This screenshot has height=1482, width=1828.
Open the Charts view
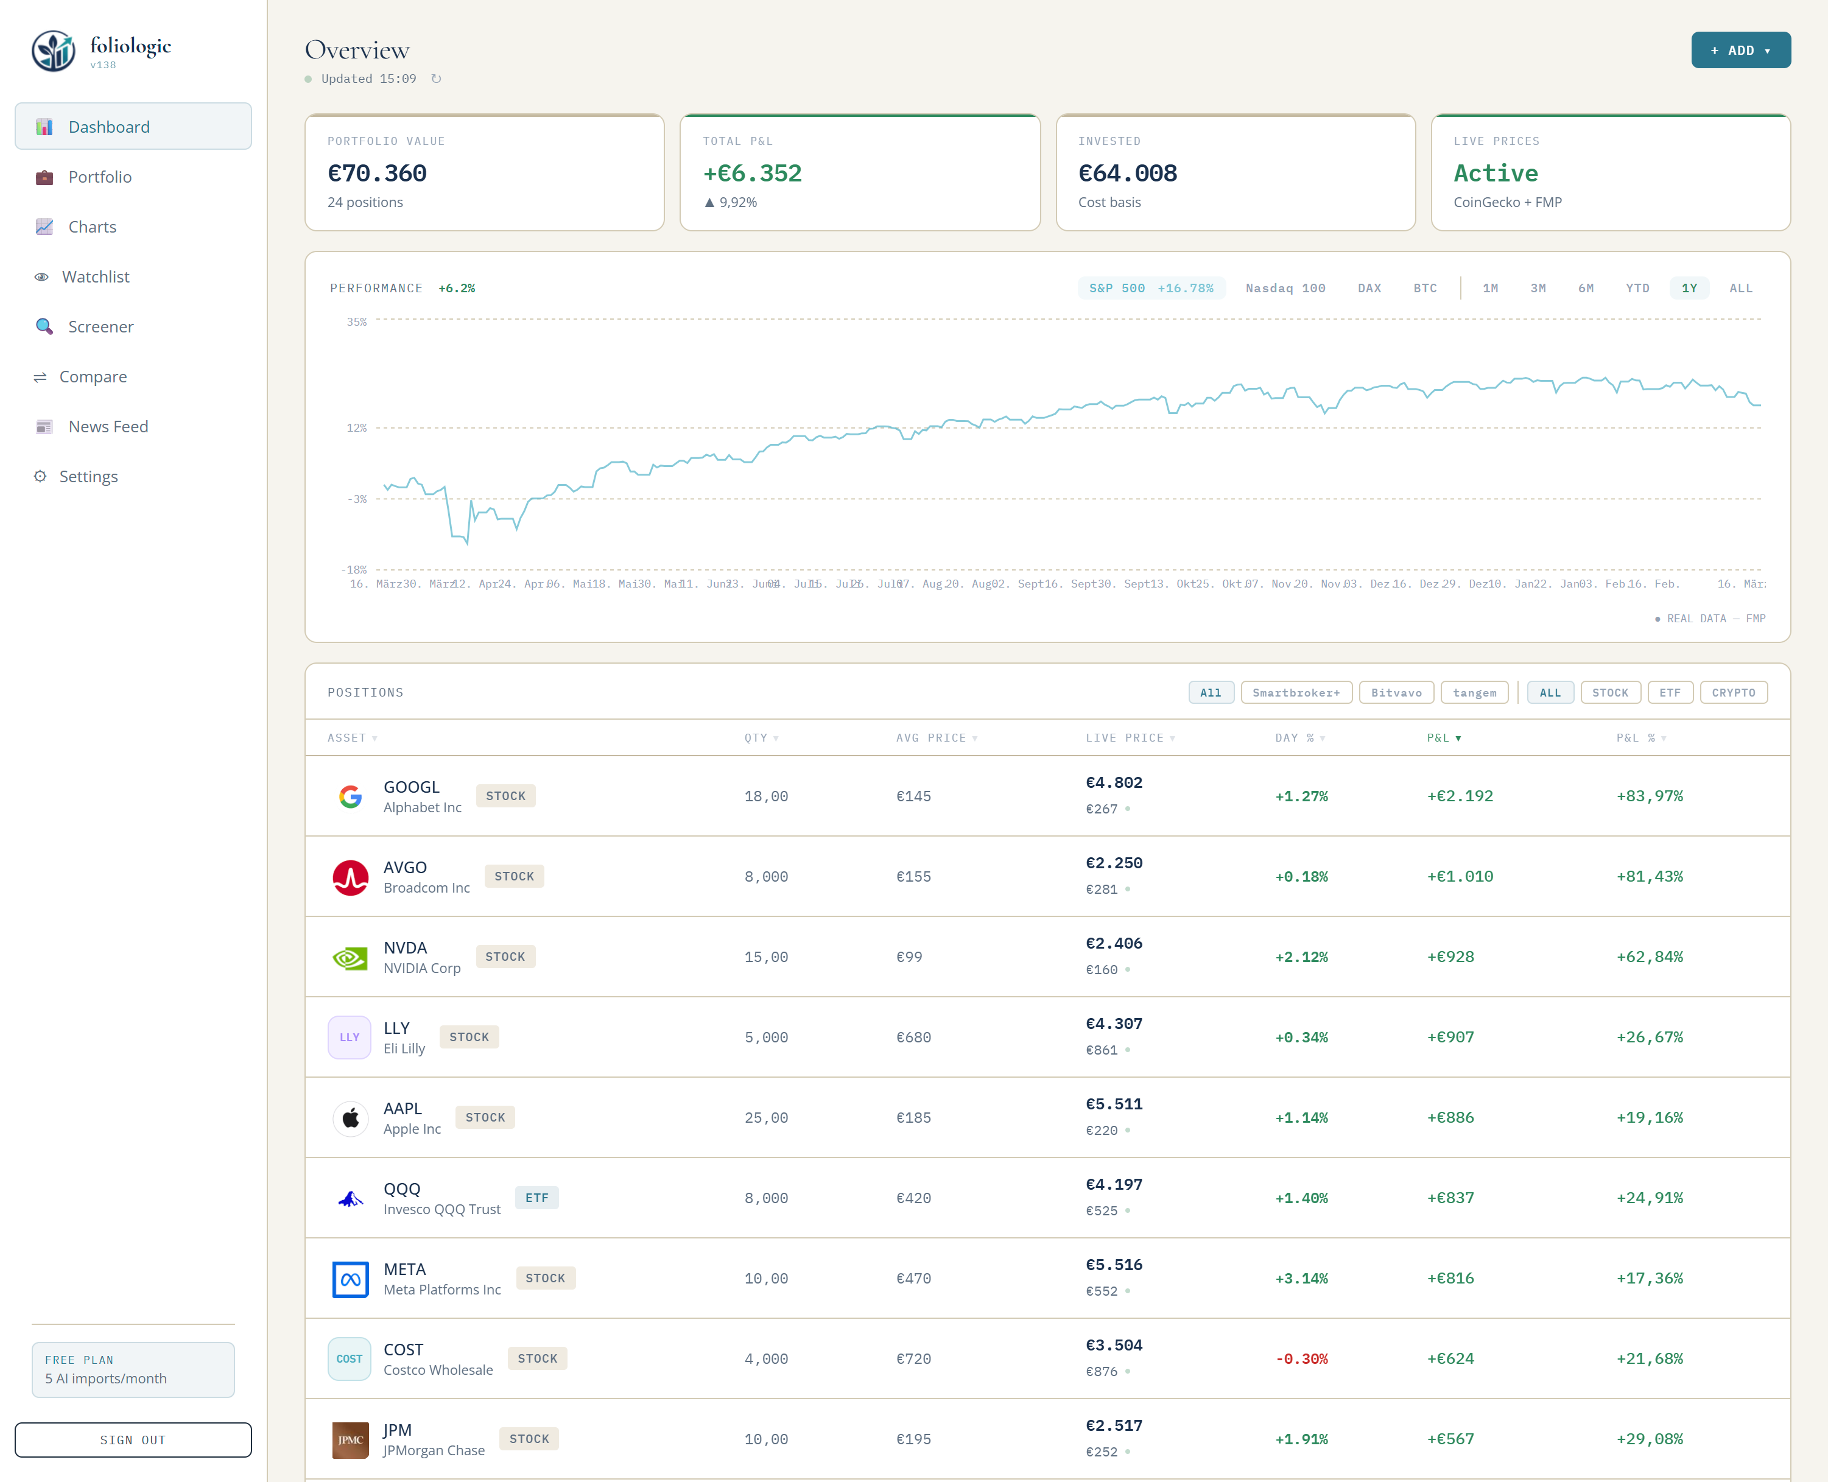(91, 227)
